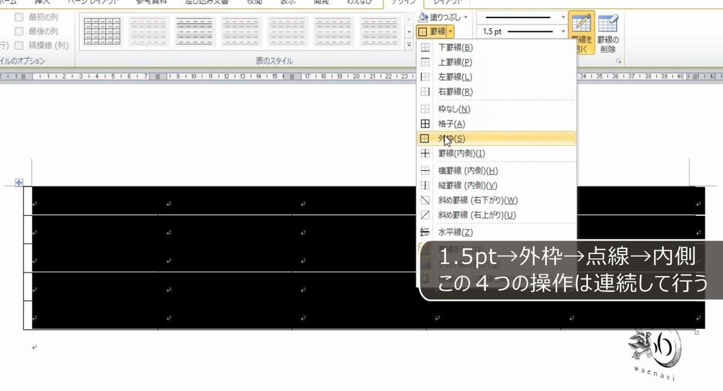
Task: Check the 縞模様 (列) banded columns option
Action: tap(20, 44)
